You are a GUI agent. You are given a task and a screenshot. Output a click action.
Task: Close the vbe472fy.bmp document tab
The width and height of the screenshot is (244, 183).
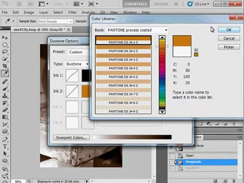pyautogui.click(x=69, y=29)
